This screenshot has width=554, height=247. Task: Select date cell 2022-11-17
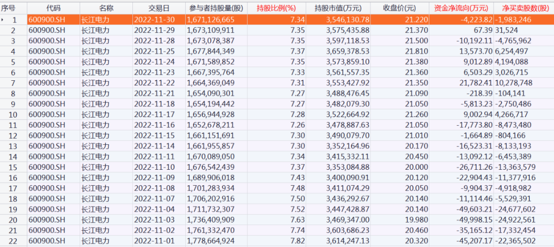coord(154,115)
